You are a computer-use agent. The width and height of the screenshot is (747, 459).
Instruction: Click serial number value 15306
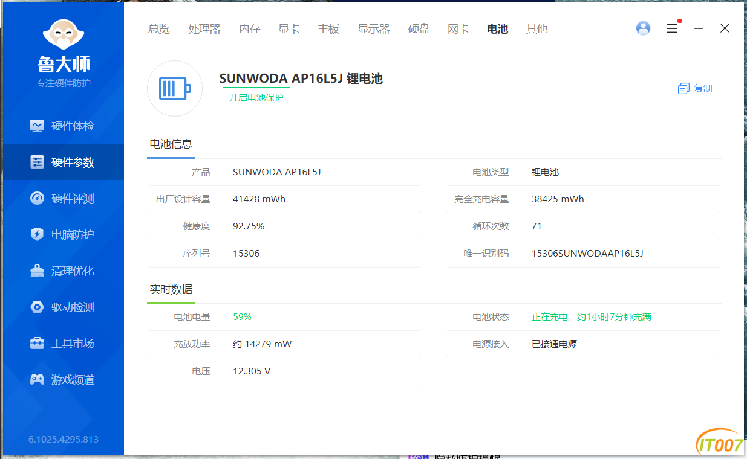(246, 254)
